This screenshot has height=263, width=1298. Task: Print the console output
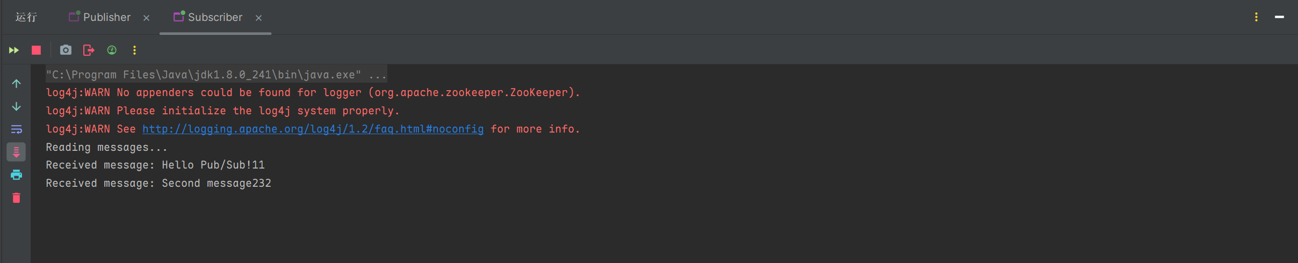click(x=17, y=175)
